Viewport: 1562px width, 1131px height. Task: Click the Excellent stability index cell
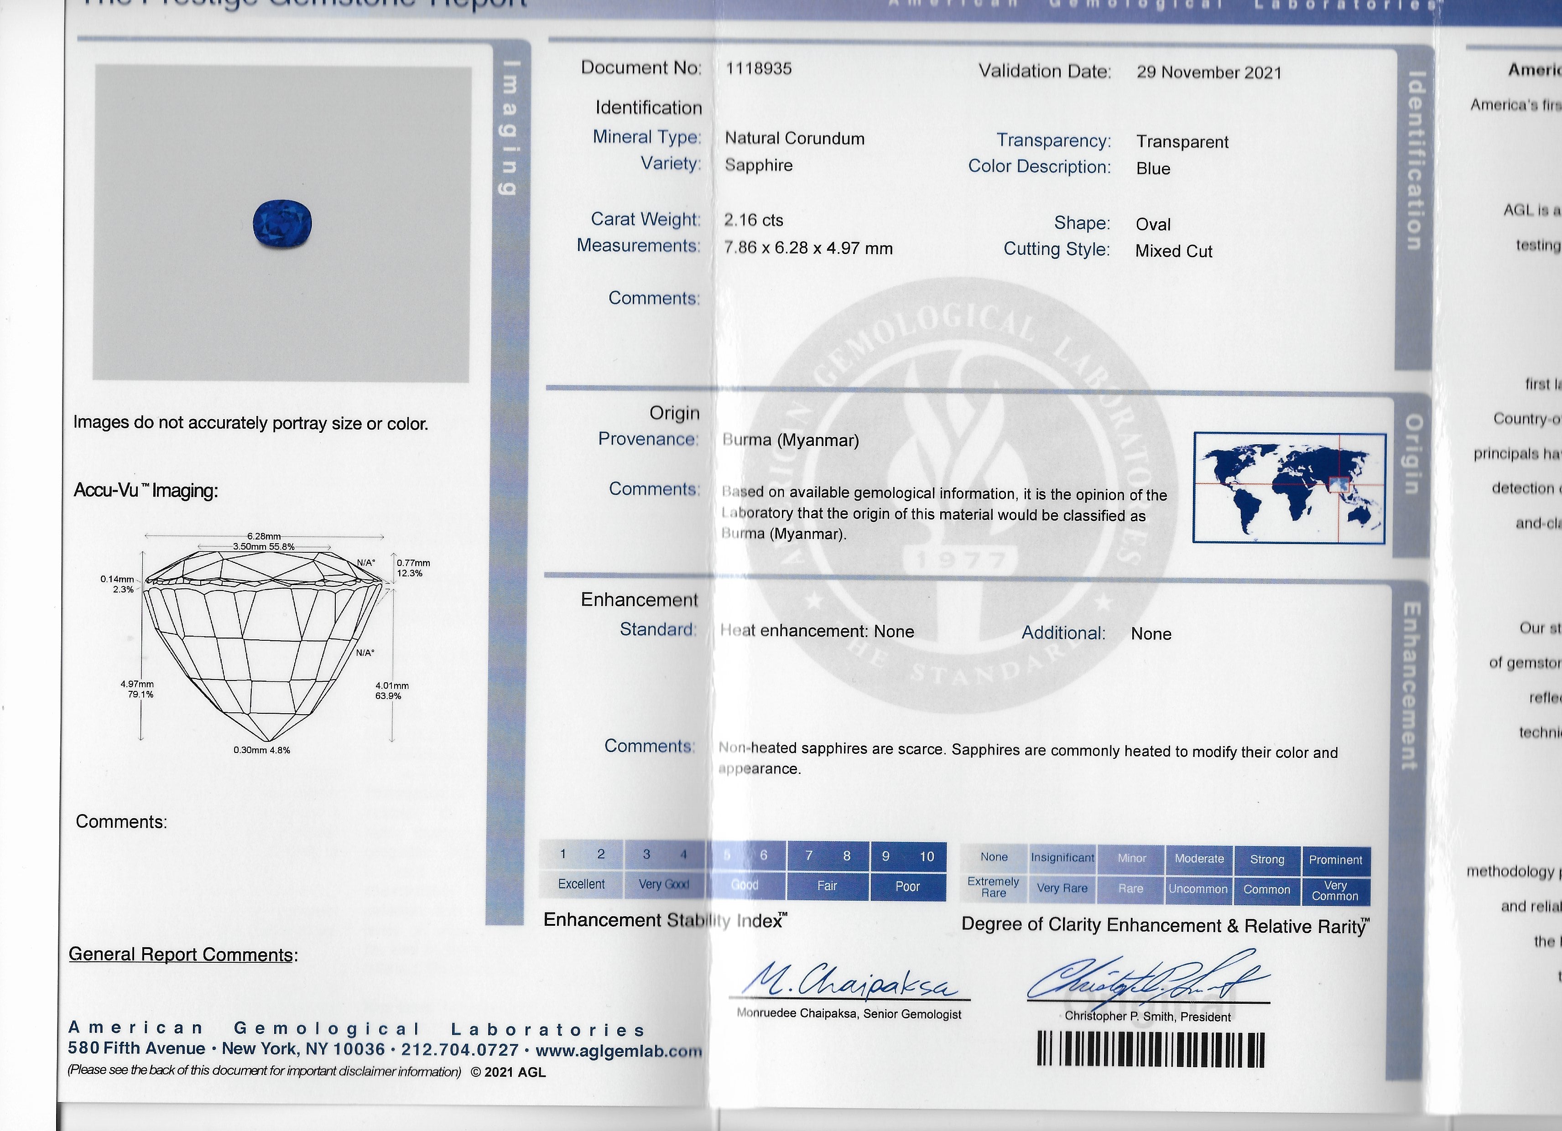point(581,884)
